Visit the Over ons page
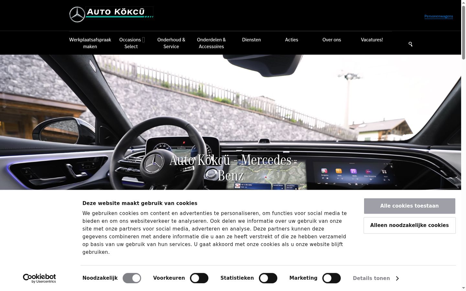466x291 pixels. point(332,40)
